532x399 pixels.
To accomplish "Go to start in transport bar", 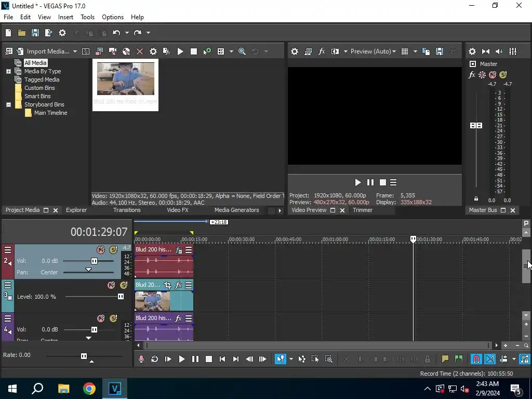I will coord(222,359).
